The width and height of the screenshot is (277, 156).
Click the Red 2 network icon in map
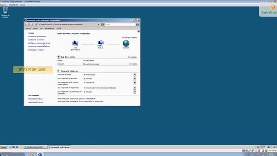[x=101, y=43]
